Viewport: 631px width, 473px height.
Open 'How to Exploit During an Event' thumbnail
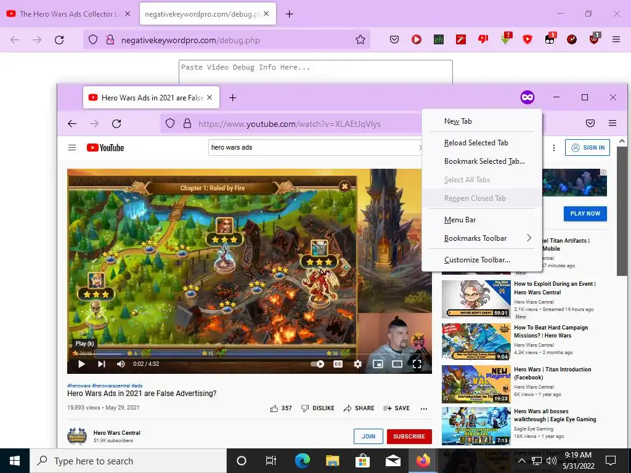coord(476,299)
